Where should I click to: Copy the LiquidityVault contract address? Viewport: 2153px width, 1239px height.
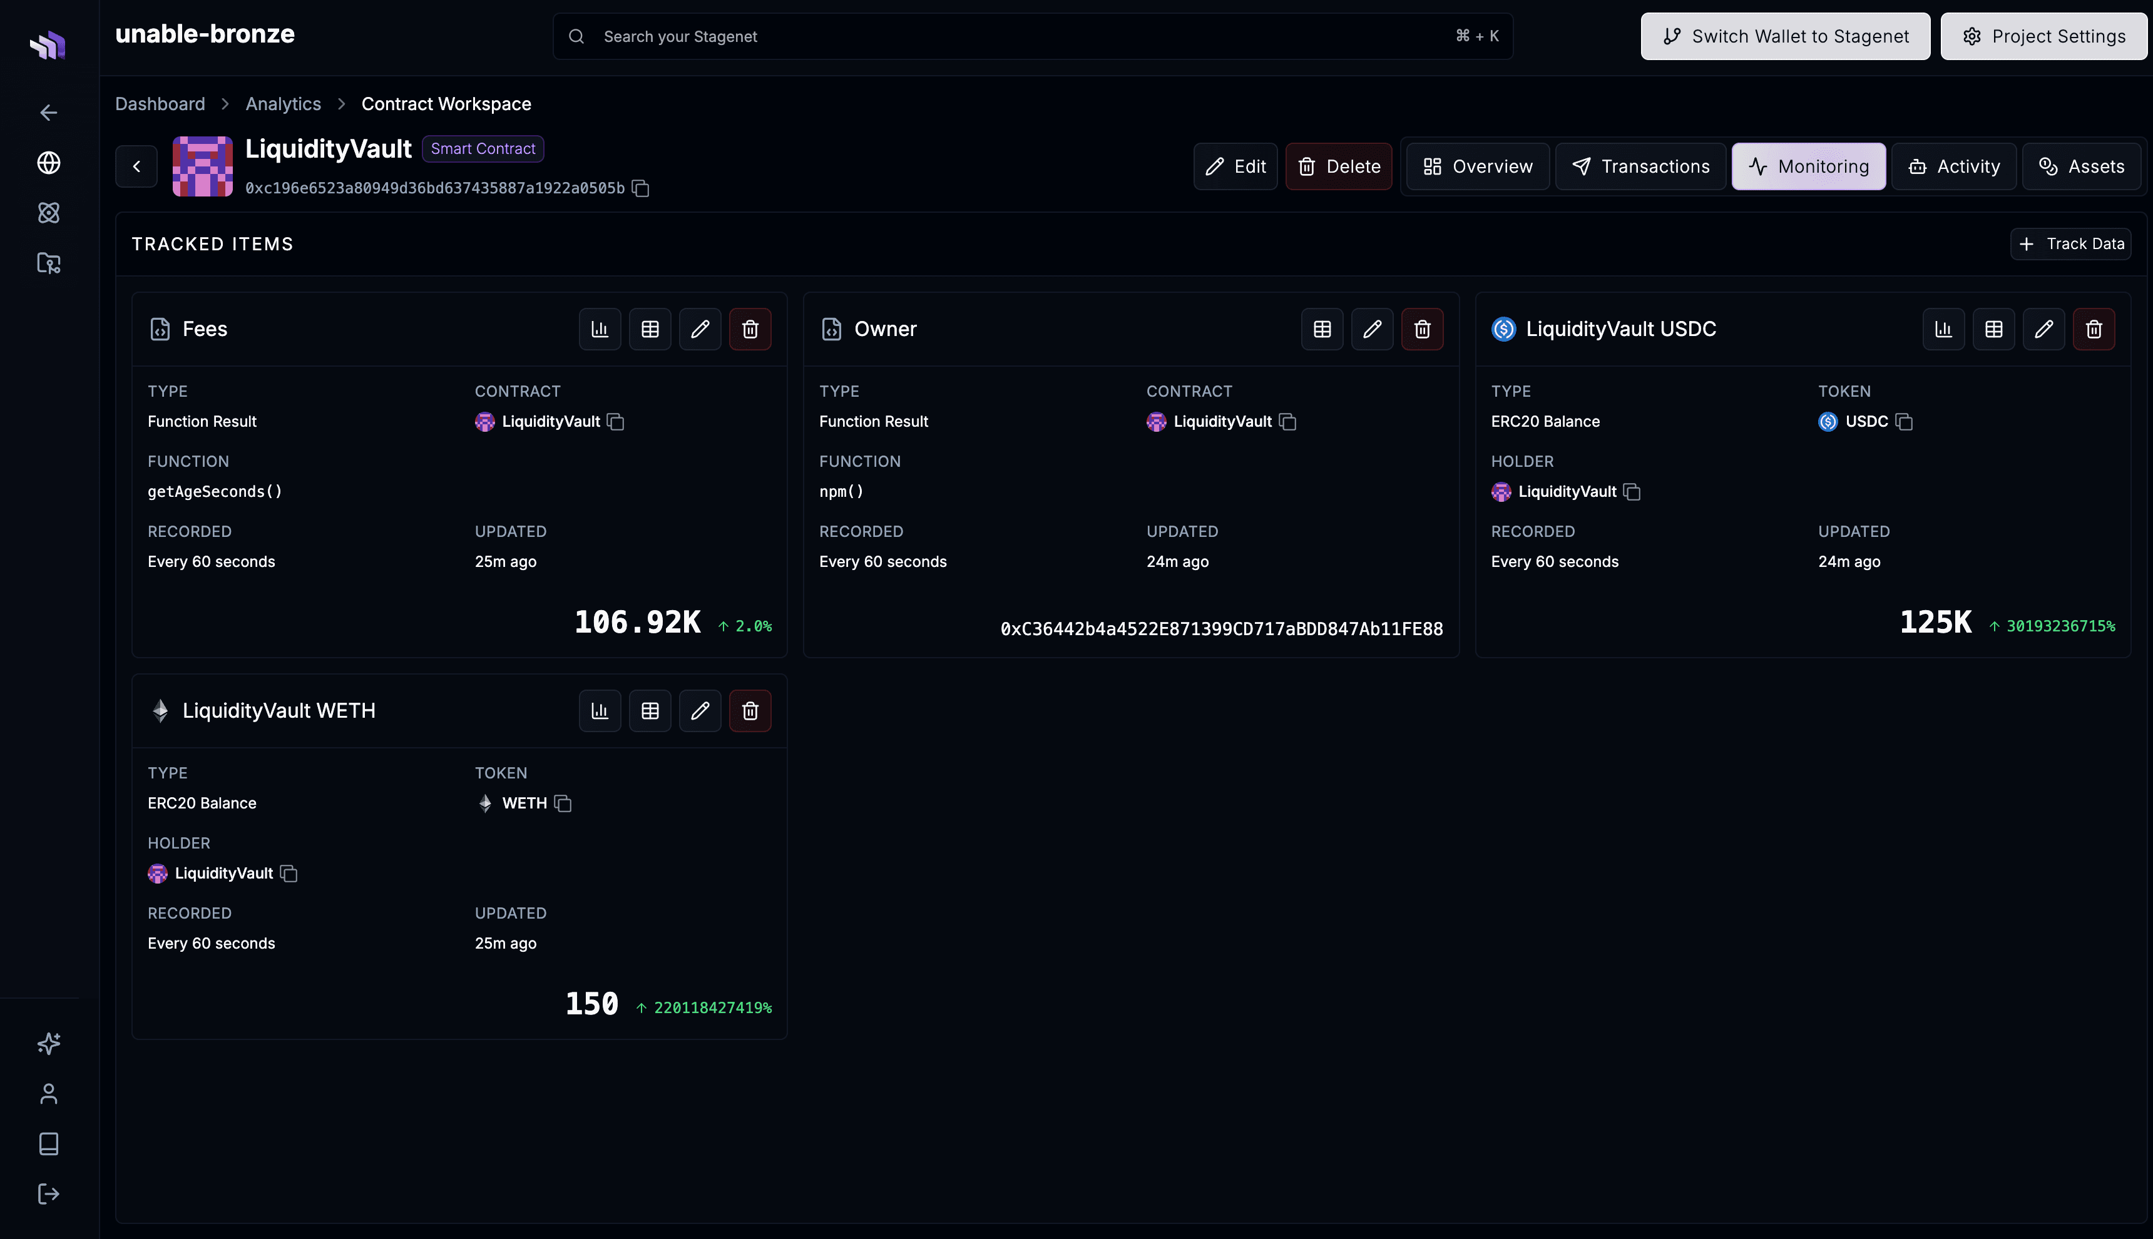[641, 188]
